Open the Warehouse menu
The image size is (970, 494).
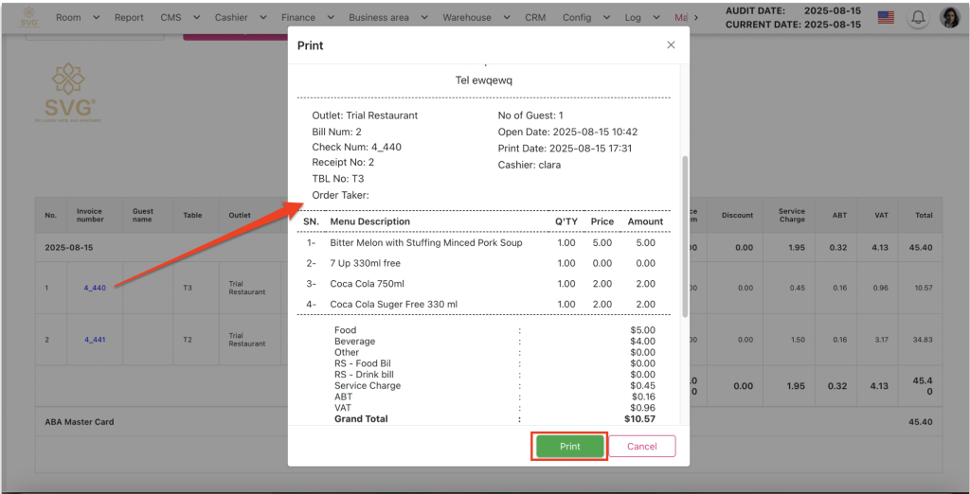[476, 18]
